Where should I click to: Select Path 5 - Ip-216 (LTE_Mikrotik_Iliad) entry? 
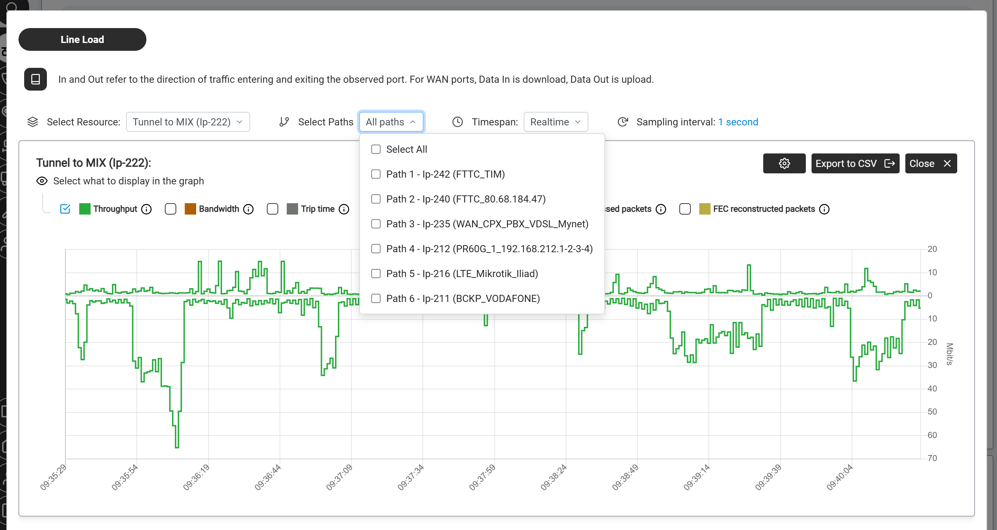(462, 274)
